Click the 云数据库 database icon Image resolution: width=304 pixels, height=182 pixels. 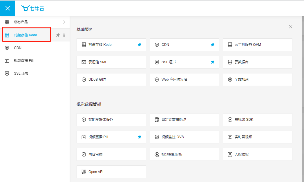click(230, 62)
